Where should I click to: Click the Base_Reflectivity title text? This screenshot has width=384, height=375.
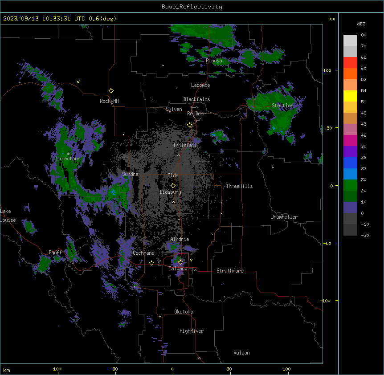[192, 7]
